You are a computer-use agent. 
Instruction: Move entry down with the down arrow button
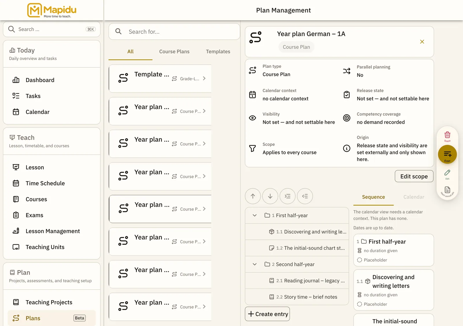click(x=270, y=196)
